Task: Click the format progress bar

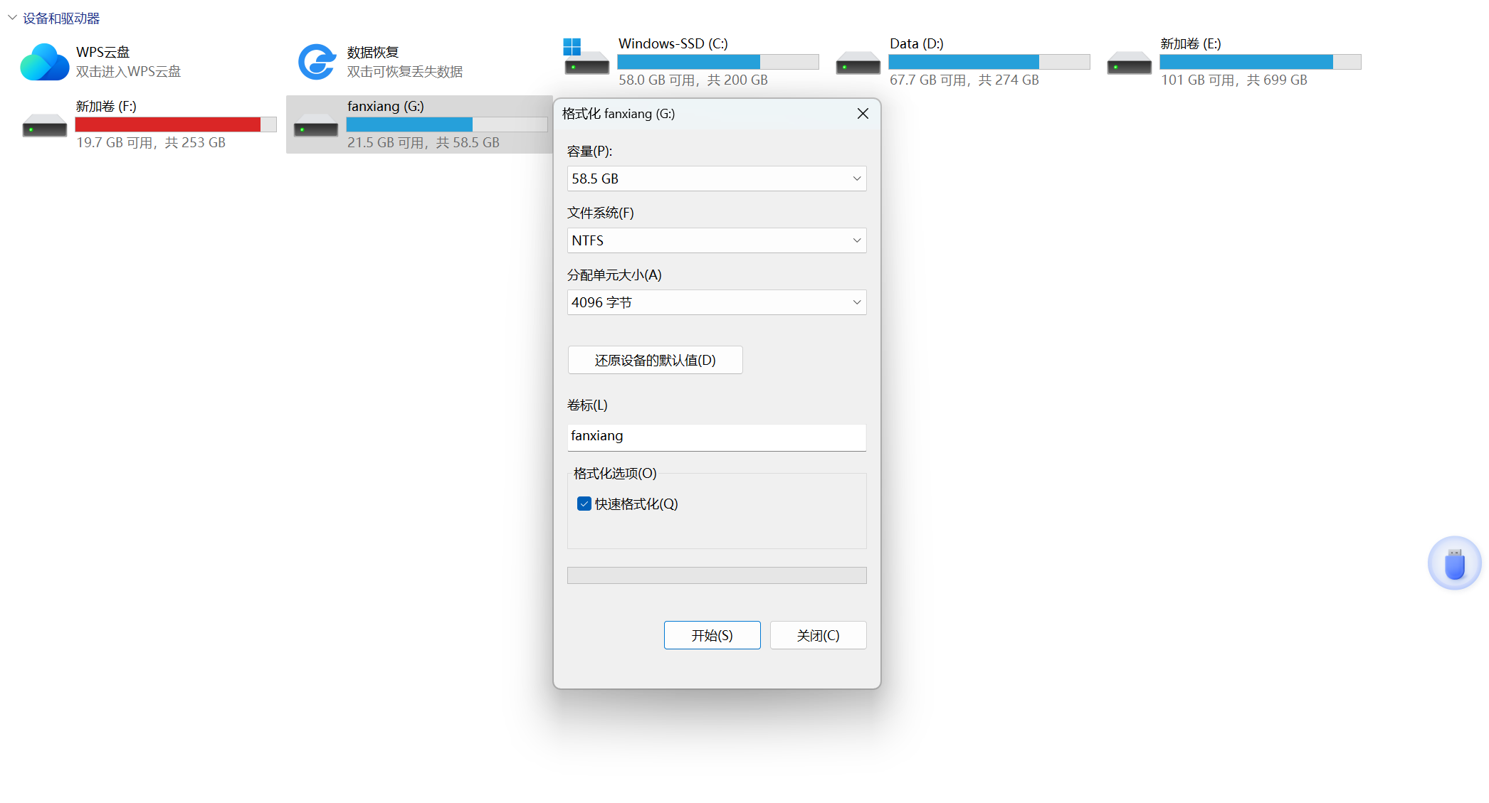Action: click(x=716, y=575)
